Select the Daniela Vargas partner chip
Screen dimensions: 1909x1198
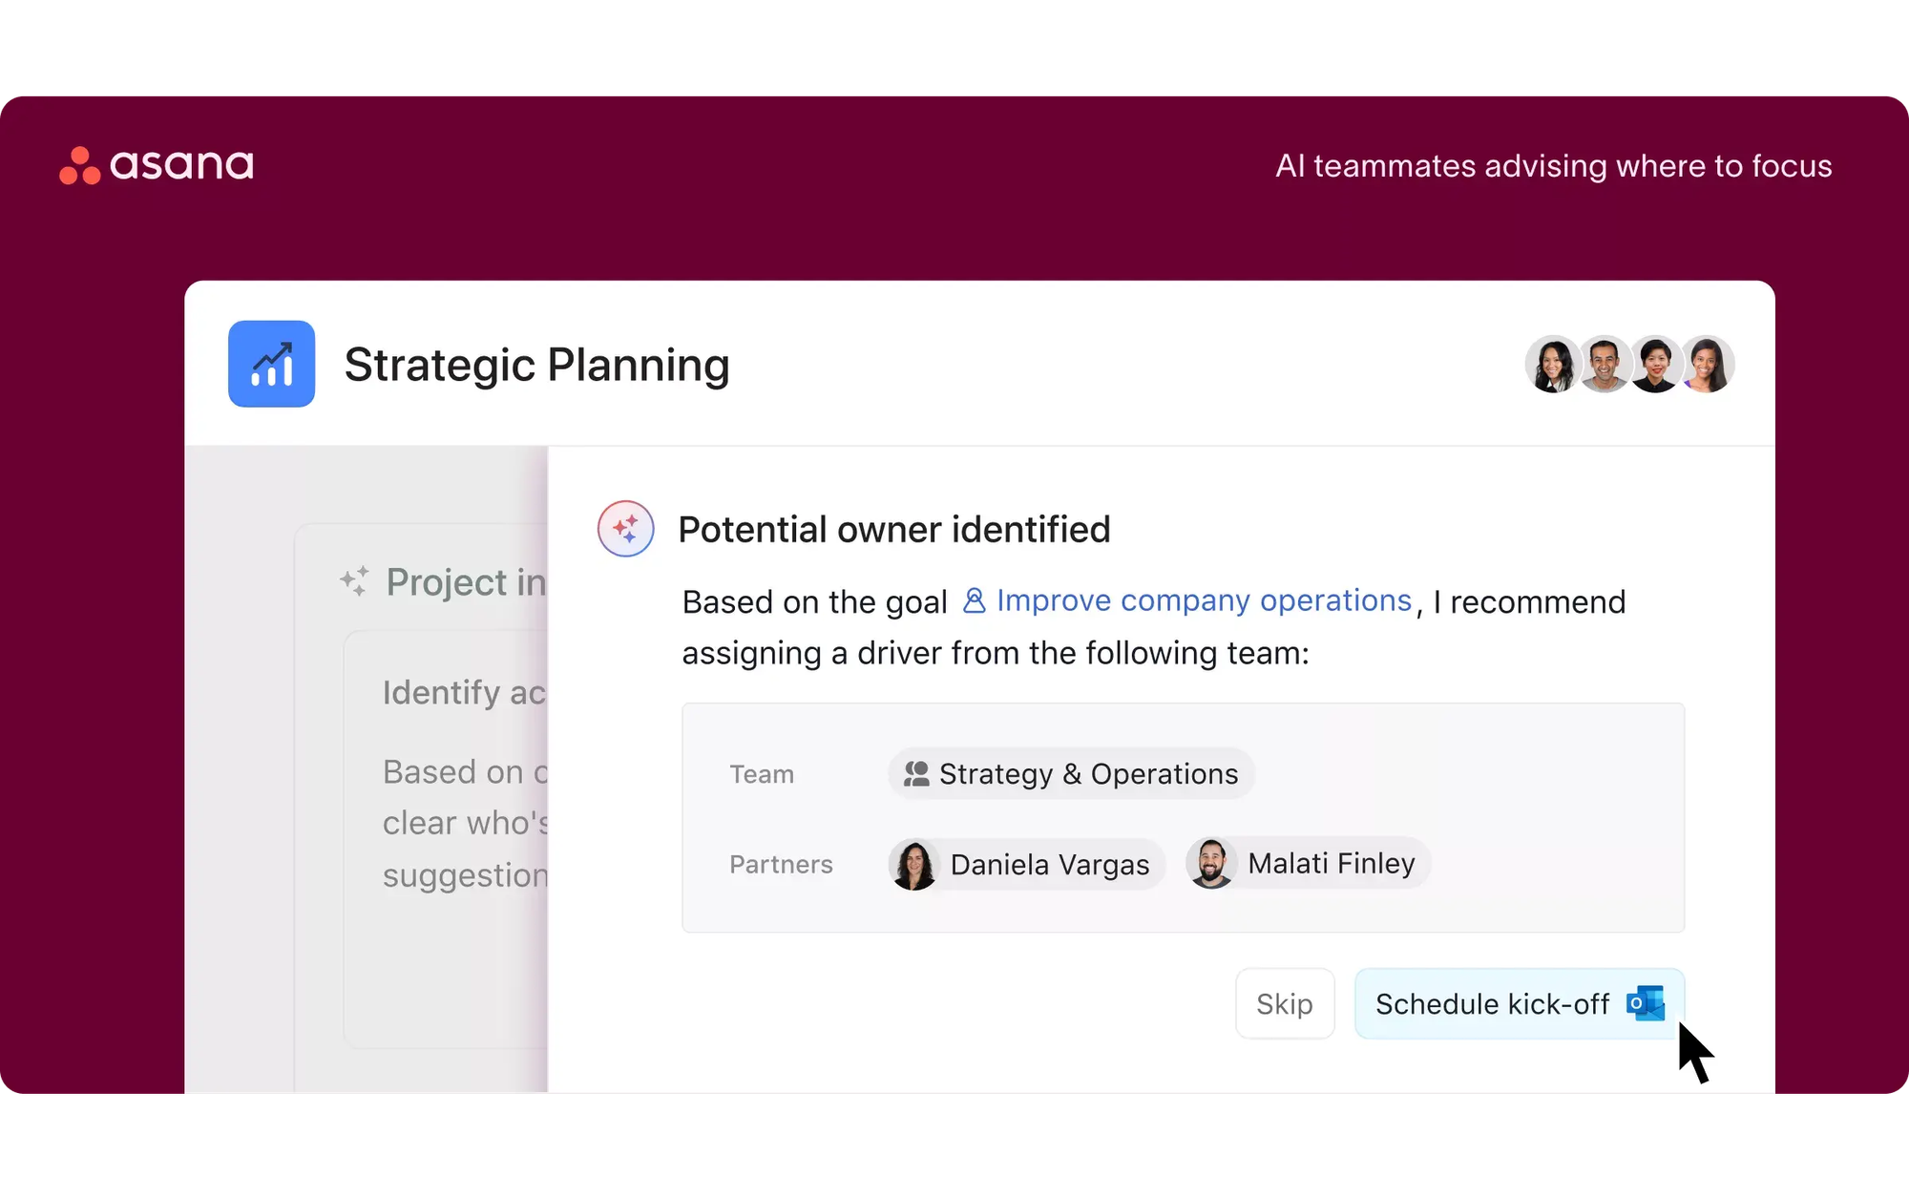pyautogui.click(x=1026, y=864)
